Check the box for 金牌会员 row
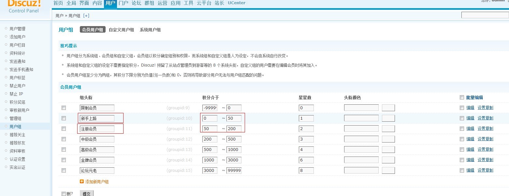The height and width of the screenshot is (196, 509). [x=64, y=160]
